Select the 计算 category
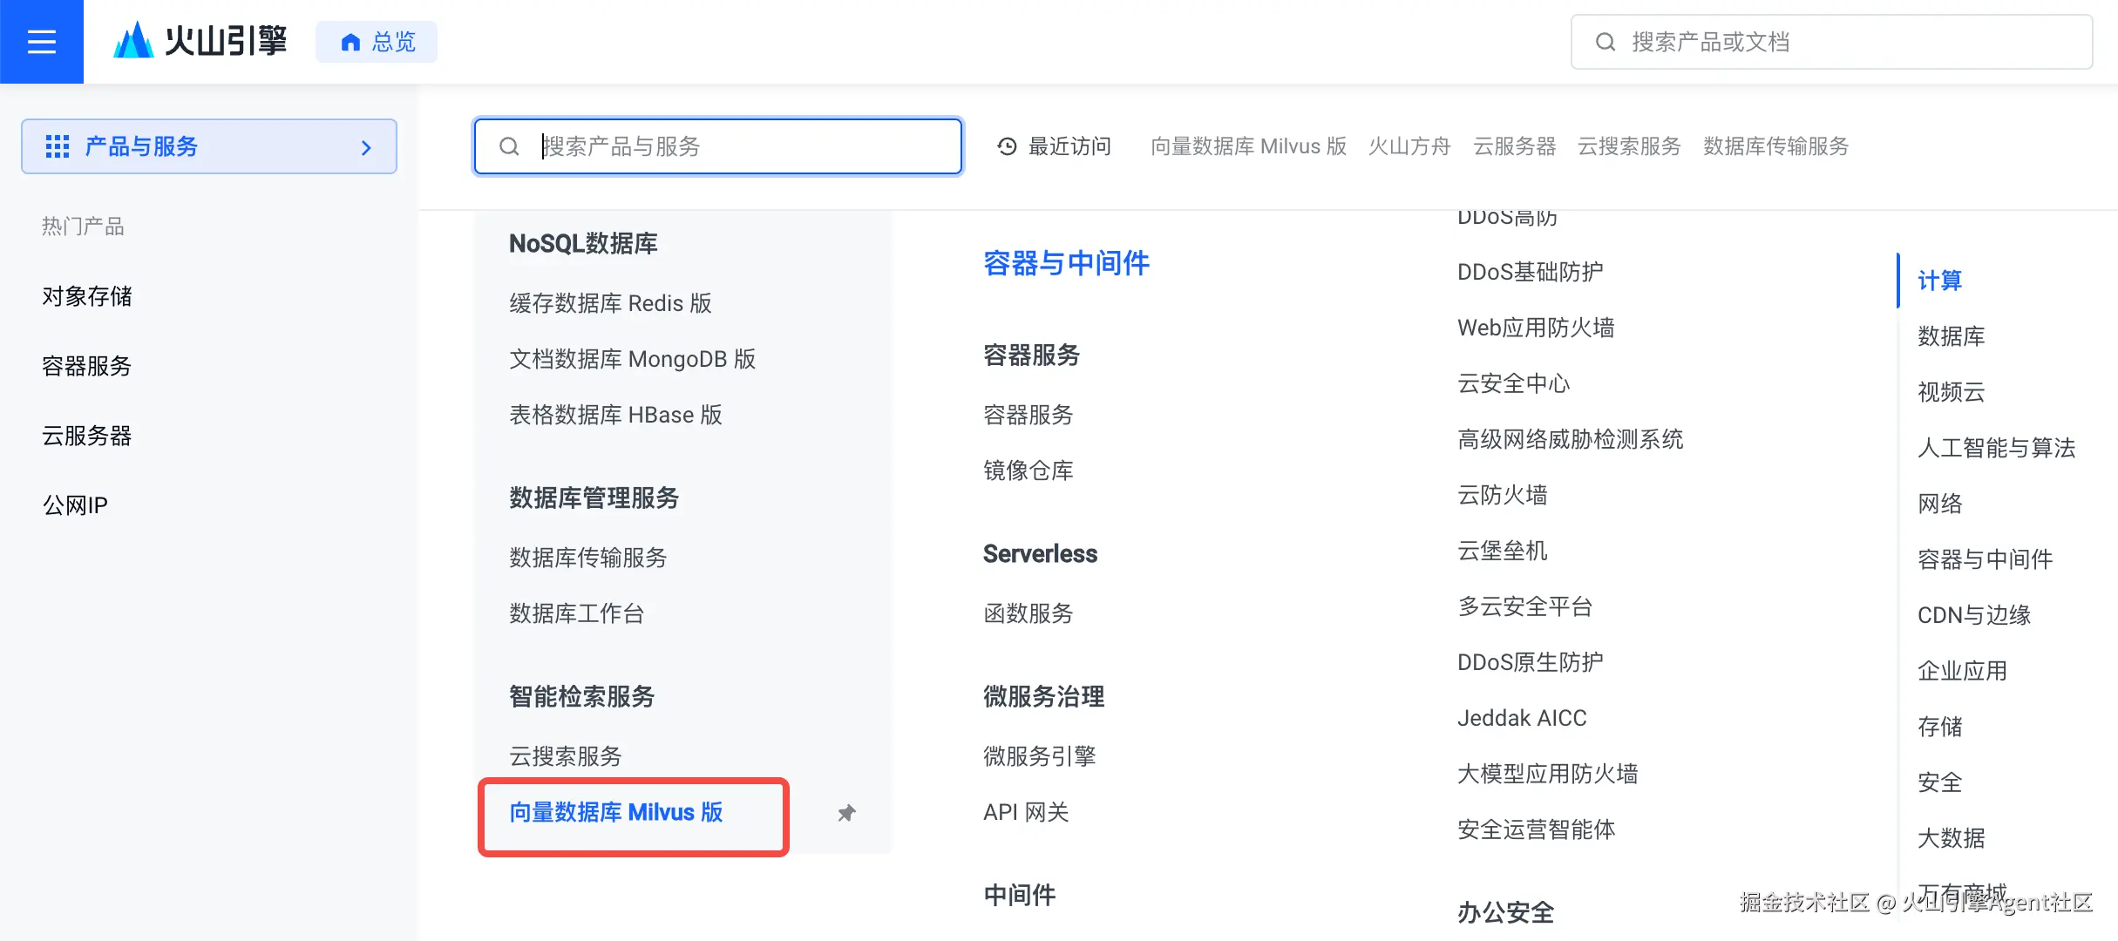 tap(1938, 280)
